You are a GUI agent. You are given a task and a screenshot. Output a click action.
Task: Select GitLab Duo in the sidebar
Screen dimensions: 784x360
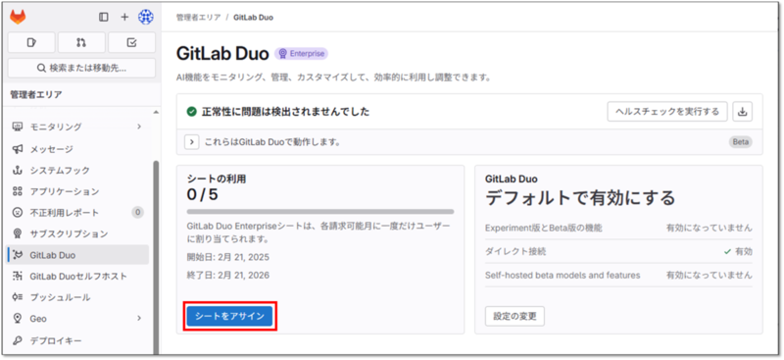78,255
